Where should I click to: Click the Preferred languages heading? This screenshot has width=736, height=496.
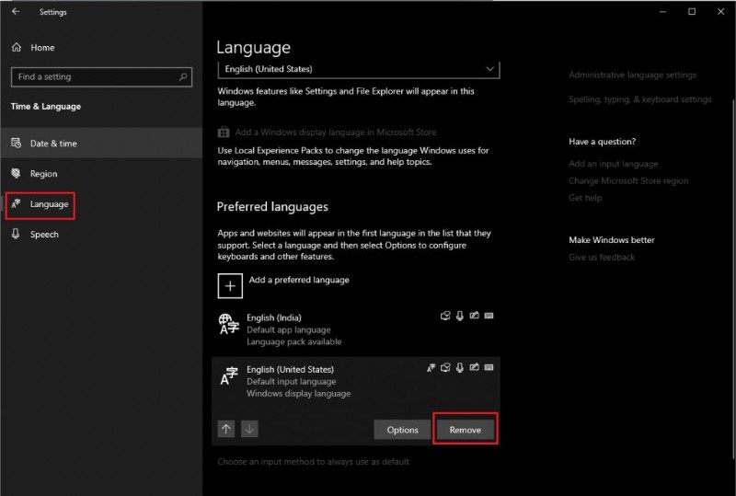click(x=272, y=207)
